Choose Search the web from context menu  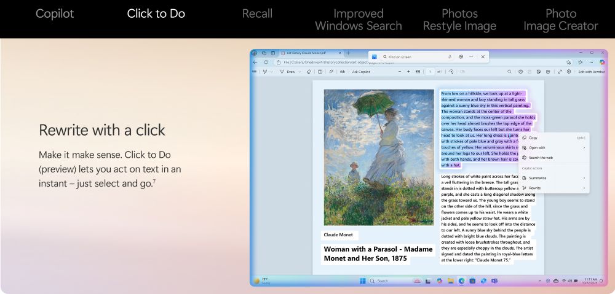[x=541, y=158]
